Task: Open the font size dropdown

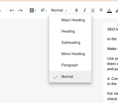Action: pyautogui.click(x=44, y=11)
